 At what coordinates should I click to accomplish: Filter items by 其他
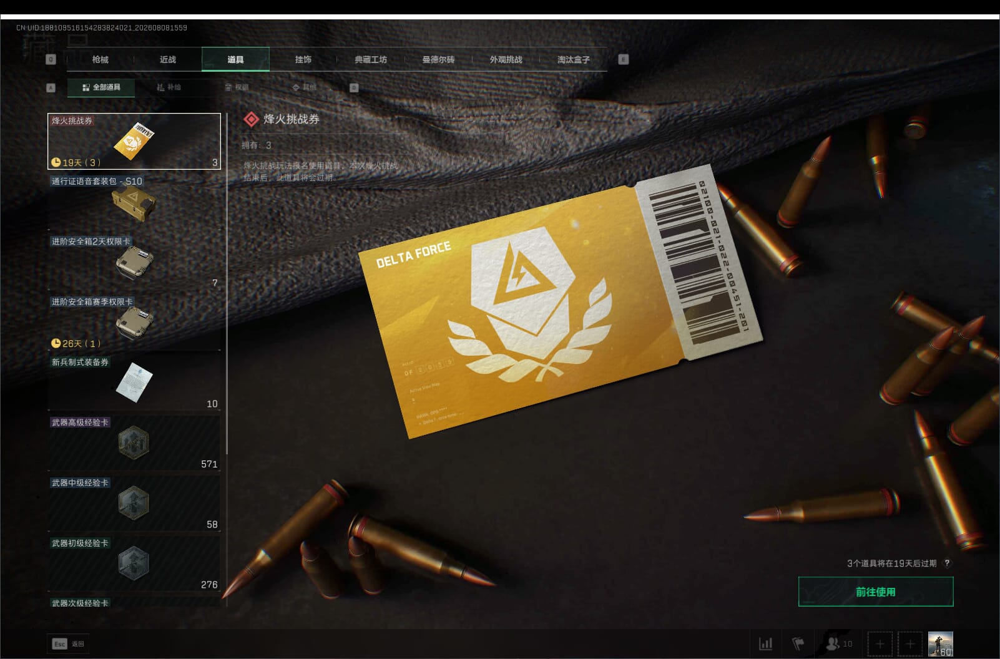click(305, 87)
